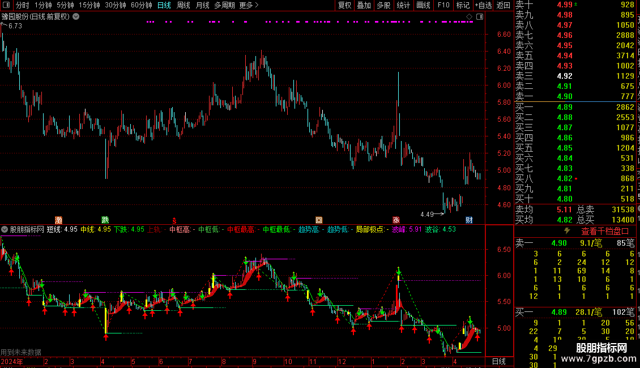Viewport: 640px width, 368px height.
Task: Open the 画线 drawing tools
Action: tap(423, 5)
